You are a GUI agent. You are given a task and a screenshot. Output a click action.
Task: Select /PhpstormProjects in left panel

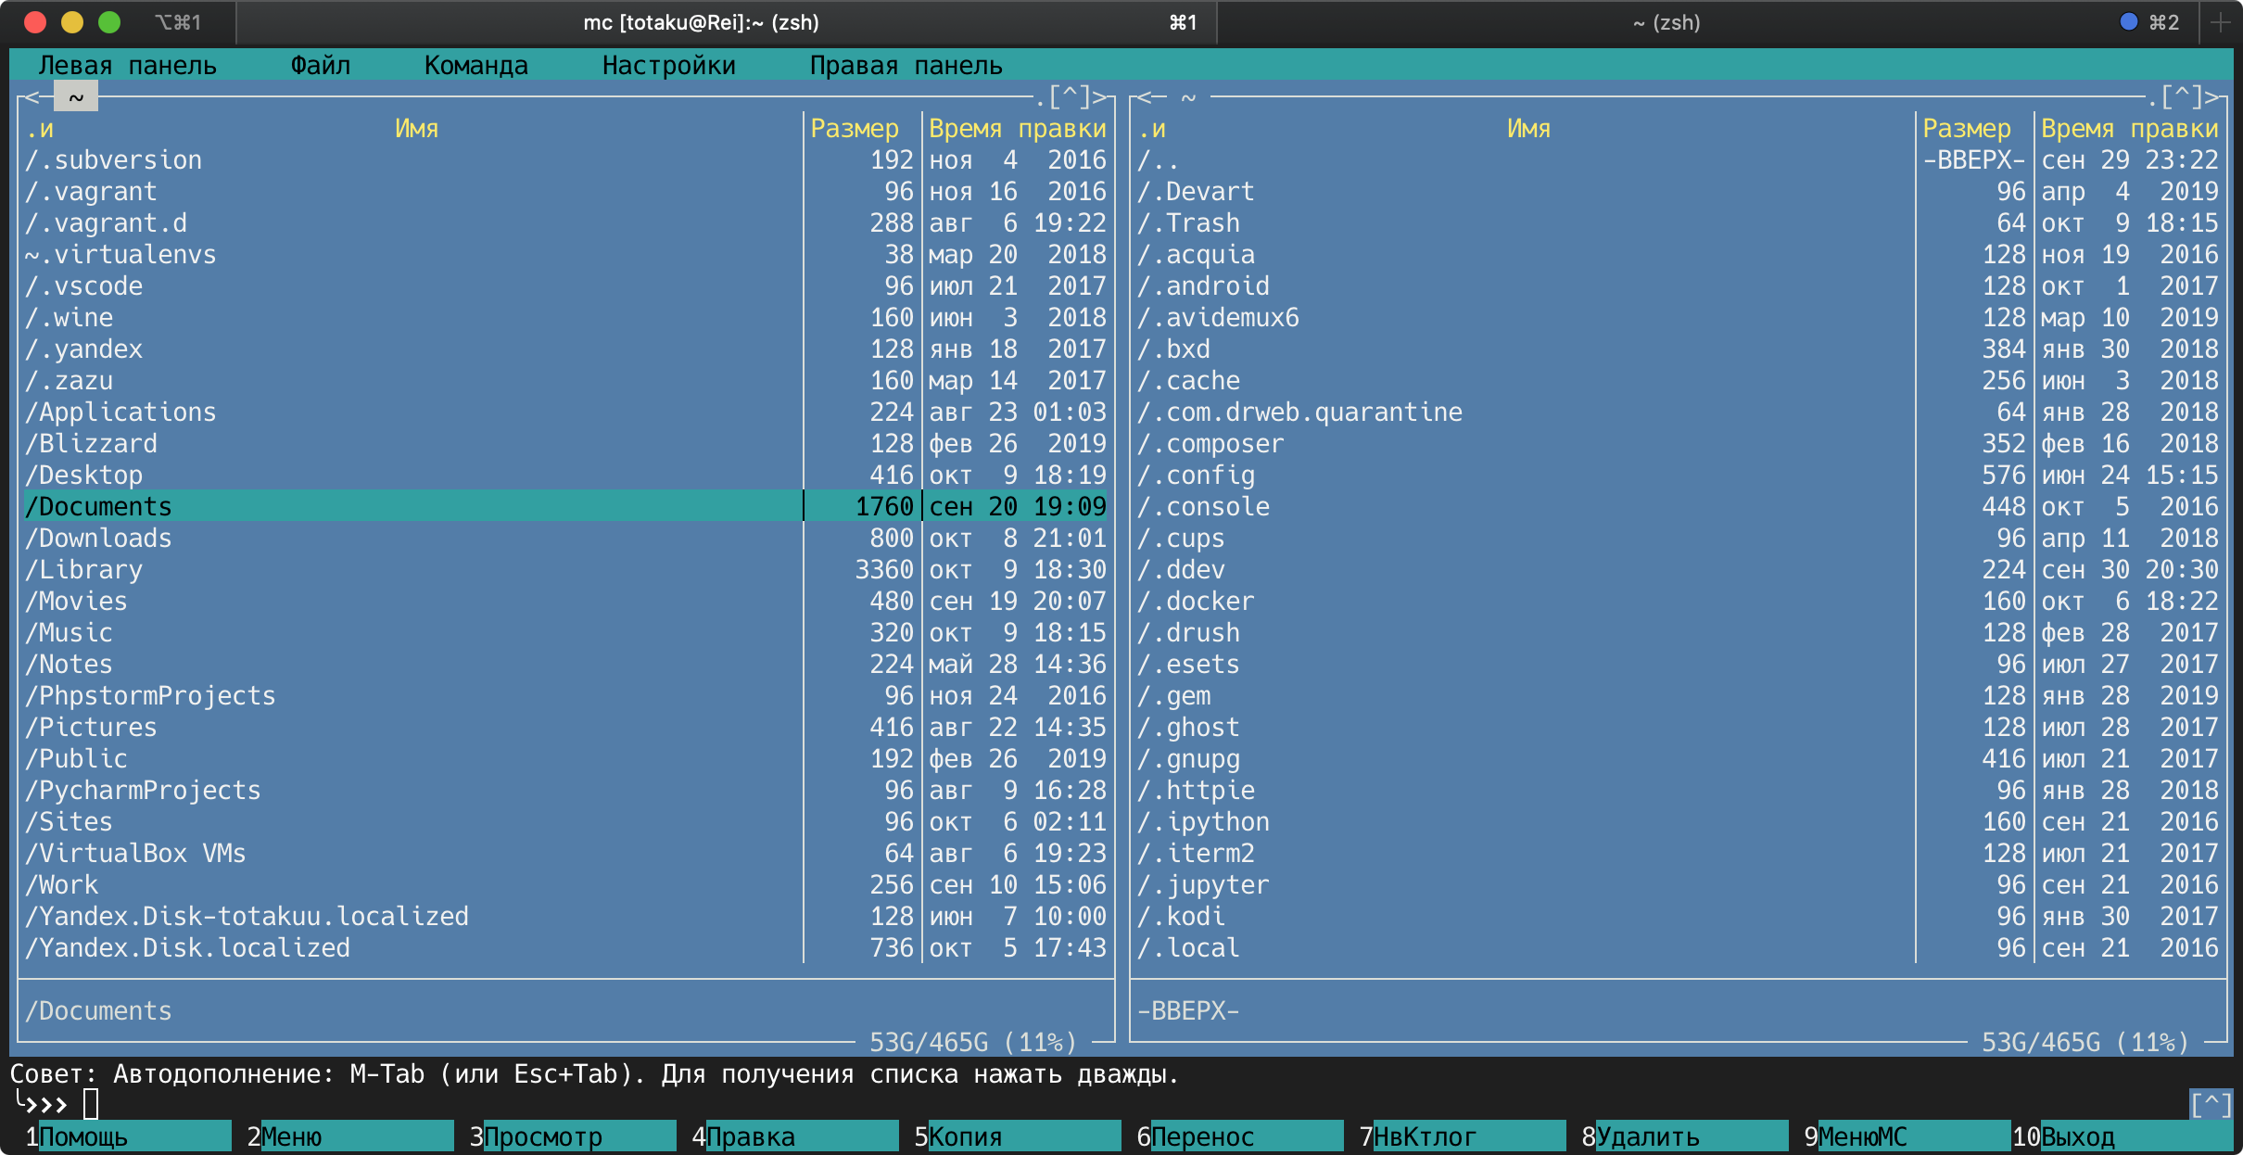pyautogui.click(x=565, y=696)
